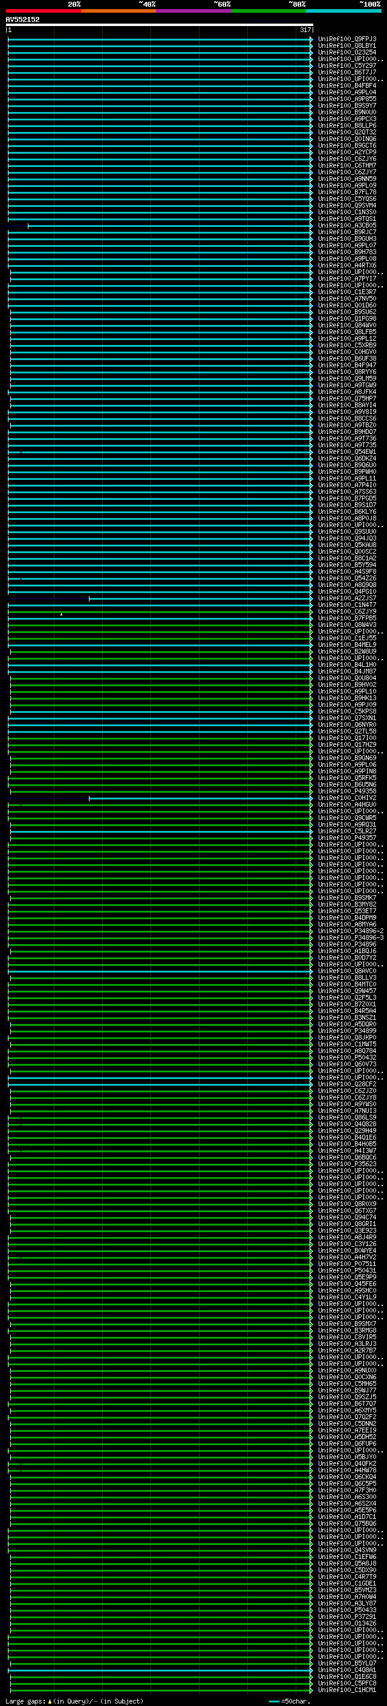Screen dimensions: 387x1706
Task: Select hit label UniRef100_A7P4I0
Action: point(347,485)
